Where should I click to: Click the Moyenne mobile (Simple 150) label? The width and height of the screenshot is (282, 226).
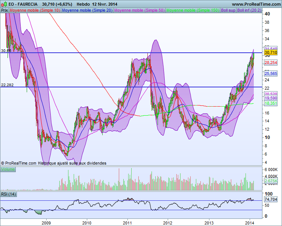[x=193, y=10]
